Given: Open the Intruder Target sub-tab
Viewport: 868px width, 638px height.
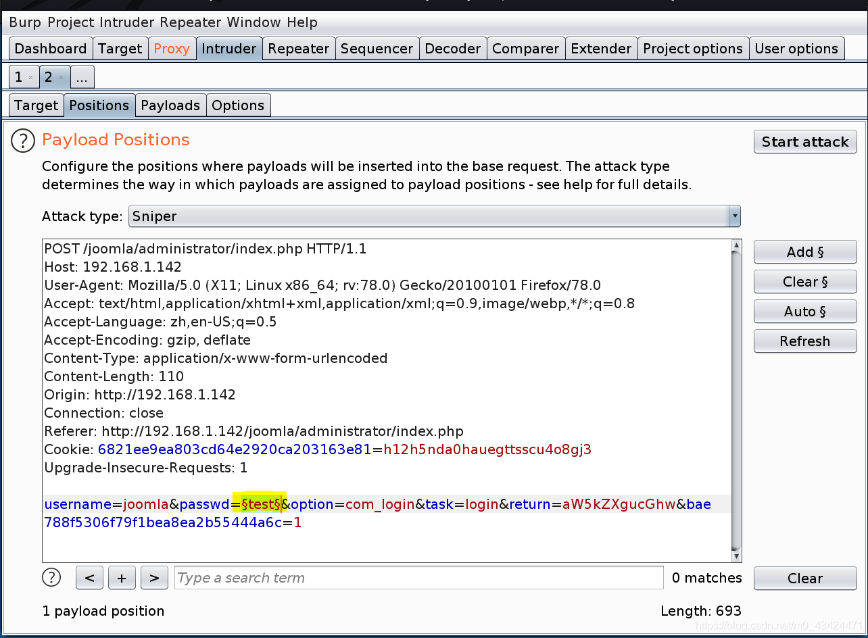Looking at the screenshot, I should coord(37,105).
